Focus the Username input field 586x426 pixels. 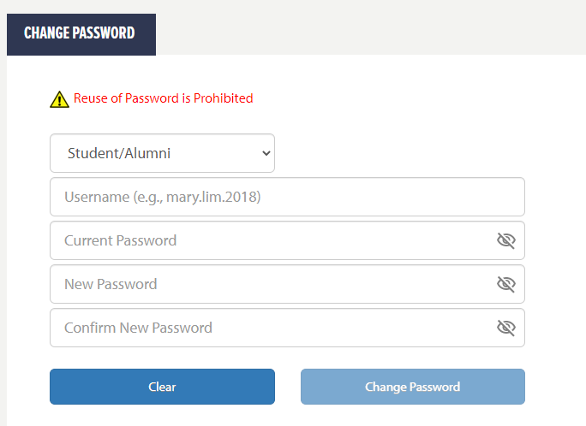pos(287,197)
